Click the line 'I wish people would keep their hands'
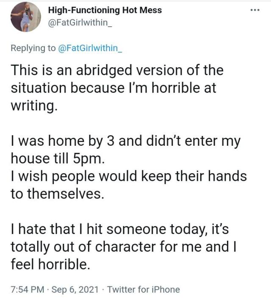The image size is (271, 305). (128, 176)
